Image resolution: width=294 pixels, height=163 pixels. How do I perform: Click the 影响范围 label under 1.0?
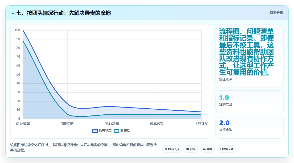(225, 105)
